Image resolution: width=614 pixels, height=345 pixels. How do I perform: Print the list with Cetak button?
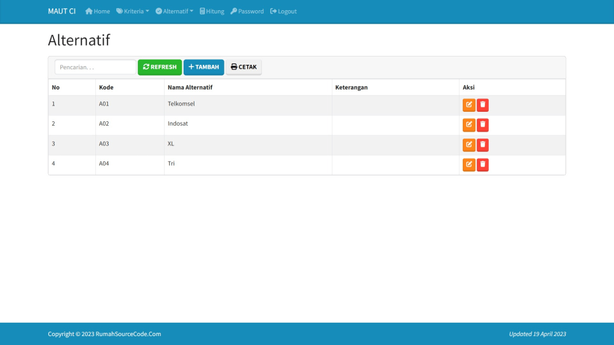243,67
